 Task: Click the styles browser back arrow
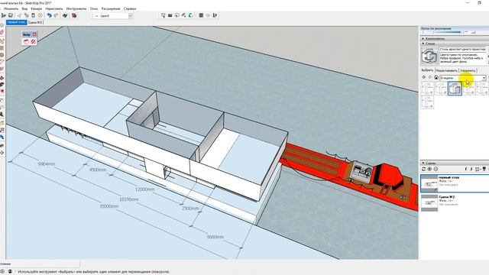pos(424,77)
